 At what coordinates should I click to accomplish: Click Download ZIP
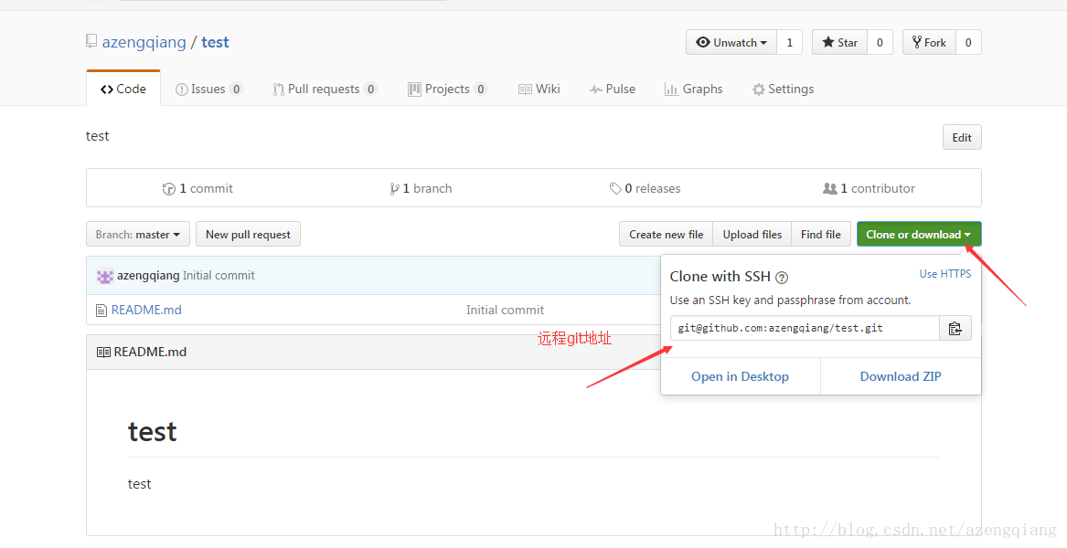coord(901,376)
